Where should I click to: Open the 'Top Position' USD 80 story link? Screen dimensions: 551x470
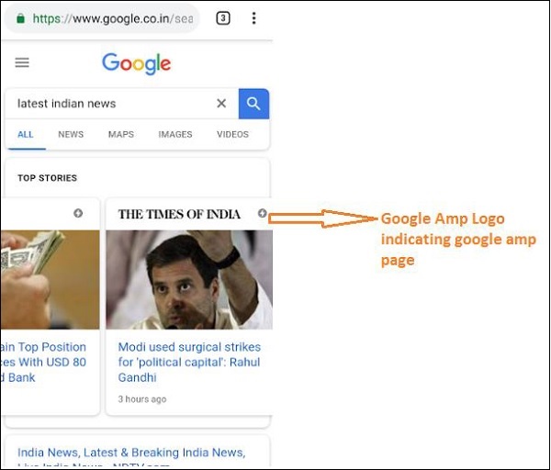click(44, 362)
